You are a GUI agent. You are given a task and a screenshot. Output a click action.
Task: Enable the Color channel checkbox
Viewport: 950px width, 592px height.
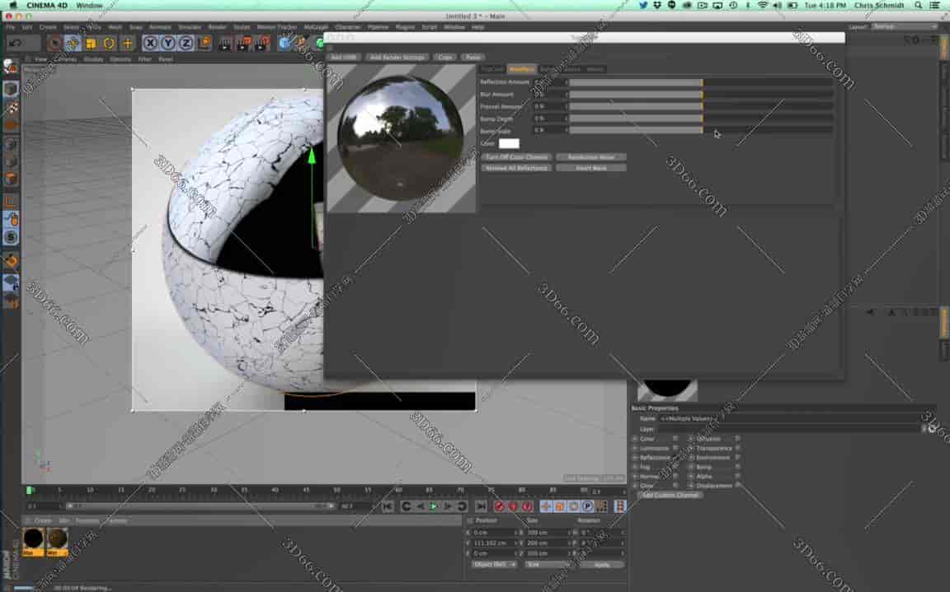[675, 439]
